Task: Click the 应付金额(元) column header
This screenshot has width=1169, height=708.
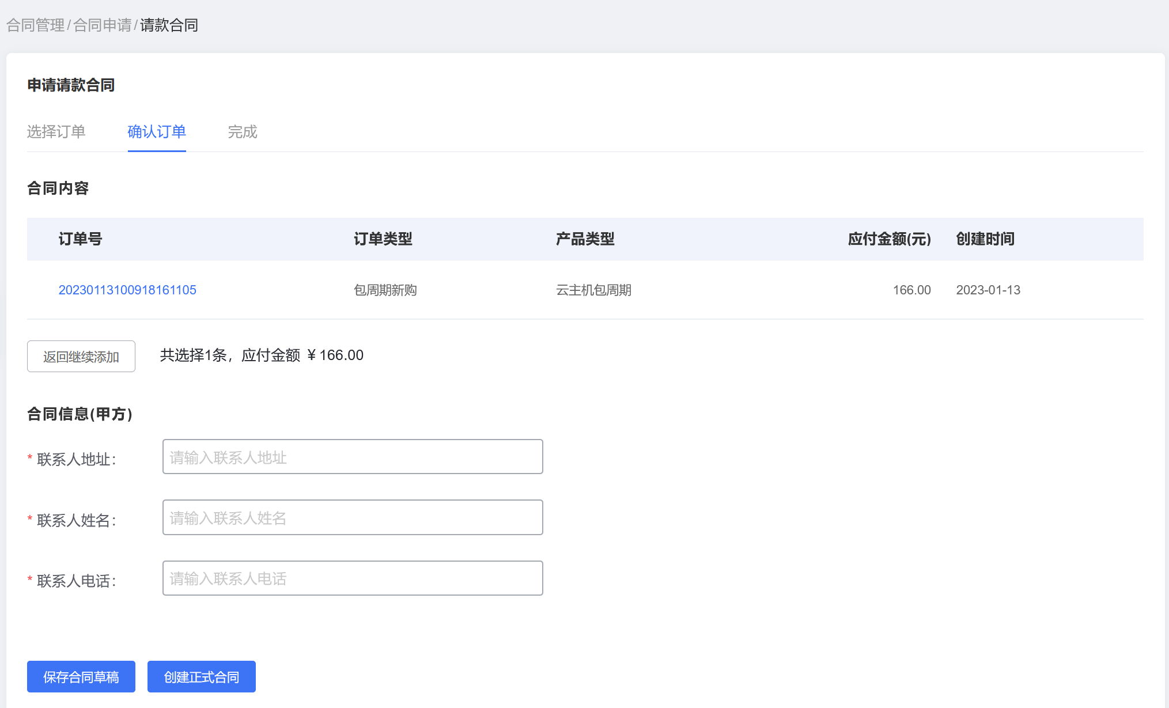Action: tap(889, 239)
